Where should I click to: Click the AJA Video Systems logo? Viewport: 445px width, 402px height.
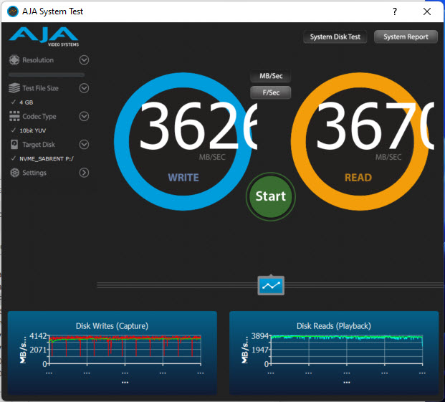44,36
